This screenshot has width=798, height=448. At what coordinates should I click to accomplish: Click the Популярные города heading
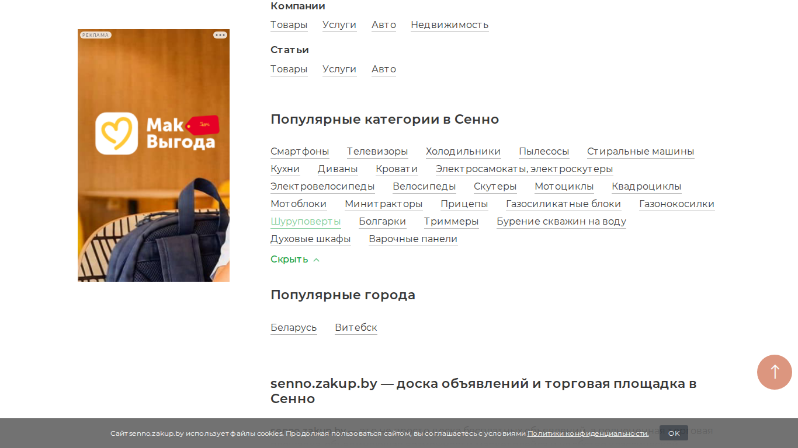(343, 295)
